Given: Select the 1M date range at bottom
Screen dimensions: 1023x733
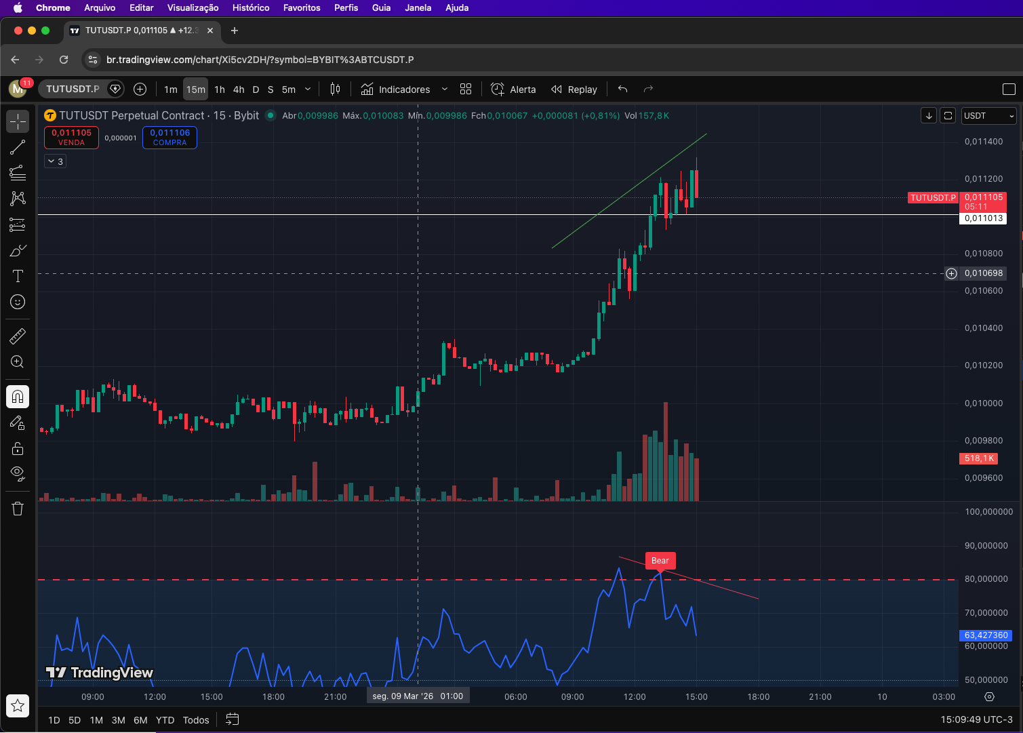Looking at the screenshot, I should pos(96,720).
